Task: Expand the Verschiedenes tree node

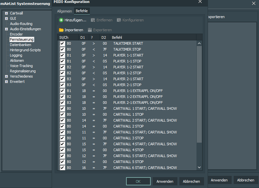Action: point(6,77)
